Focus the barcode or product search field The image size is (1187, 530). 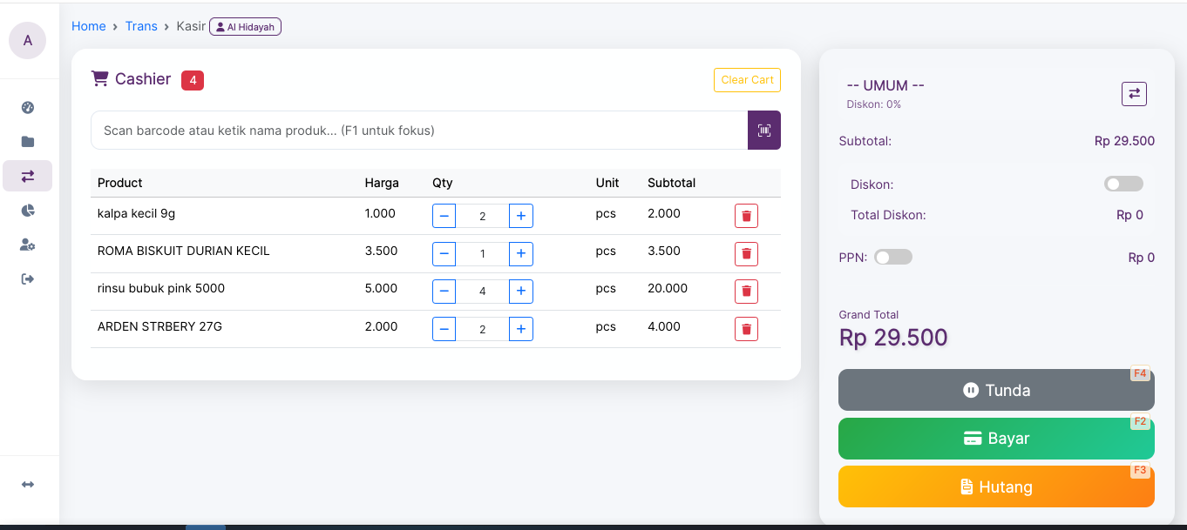419,131
